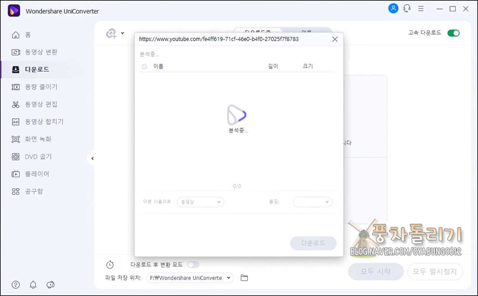
Task: Click the compress video icon in sidebar
Action: 16,87
